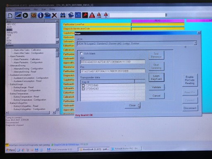
Task: Open the Communications menu
Action: pos(23,10)
